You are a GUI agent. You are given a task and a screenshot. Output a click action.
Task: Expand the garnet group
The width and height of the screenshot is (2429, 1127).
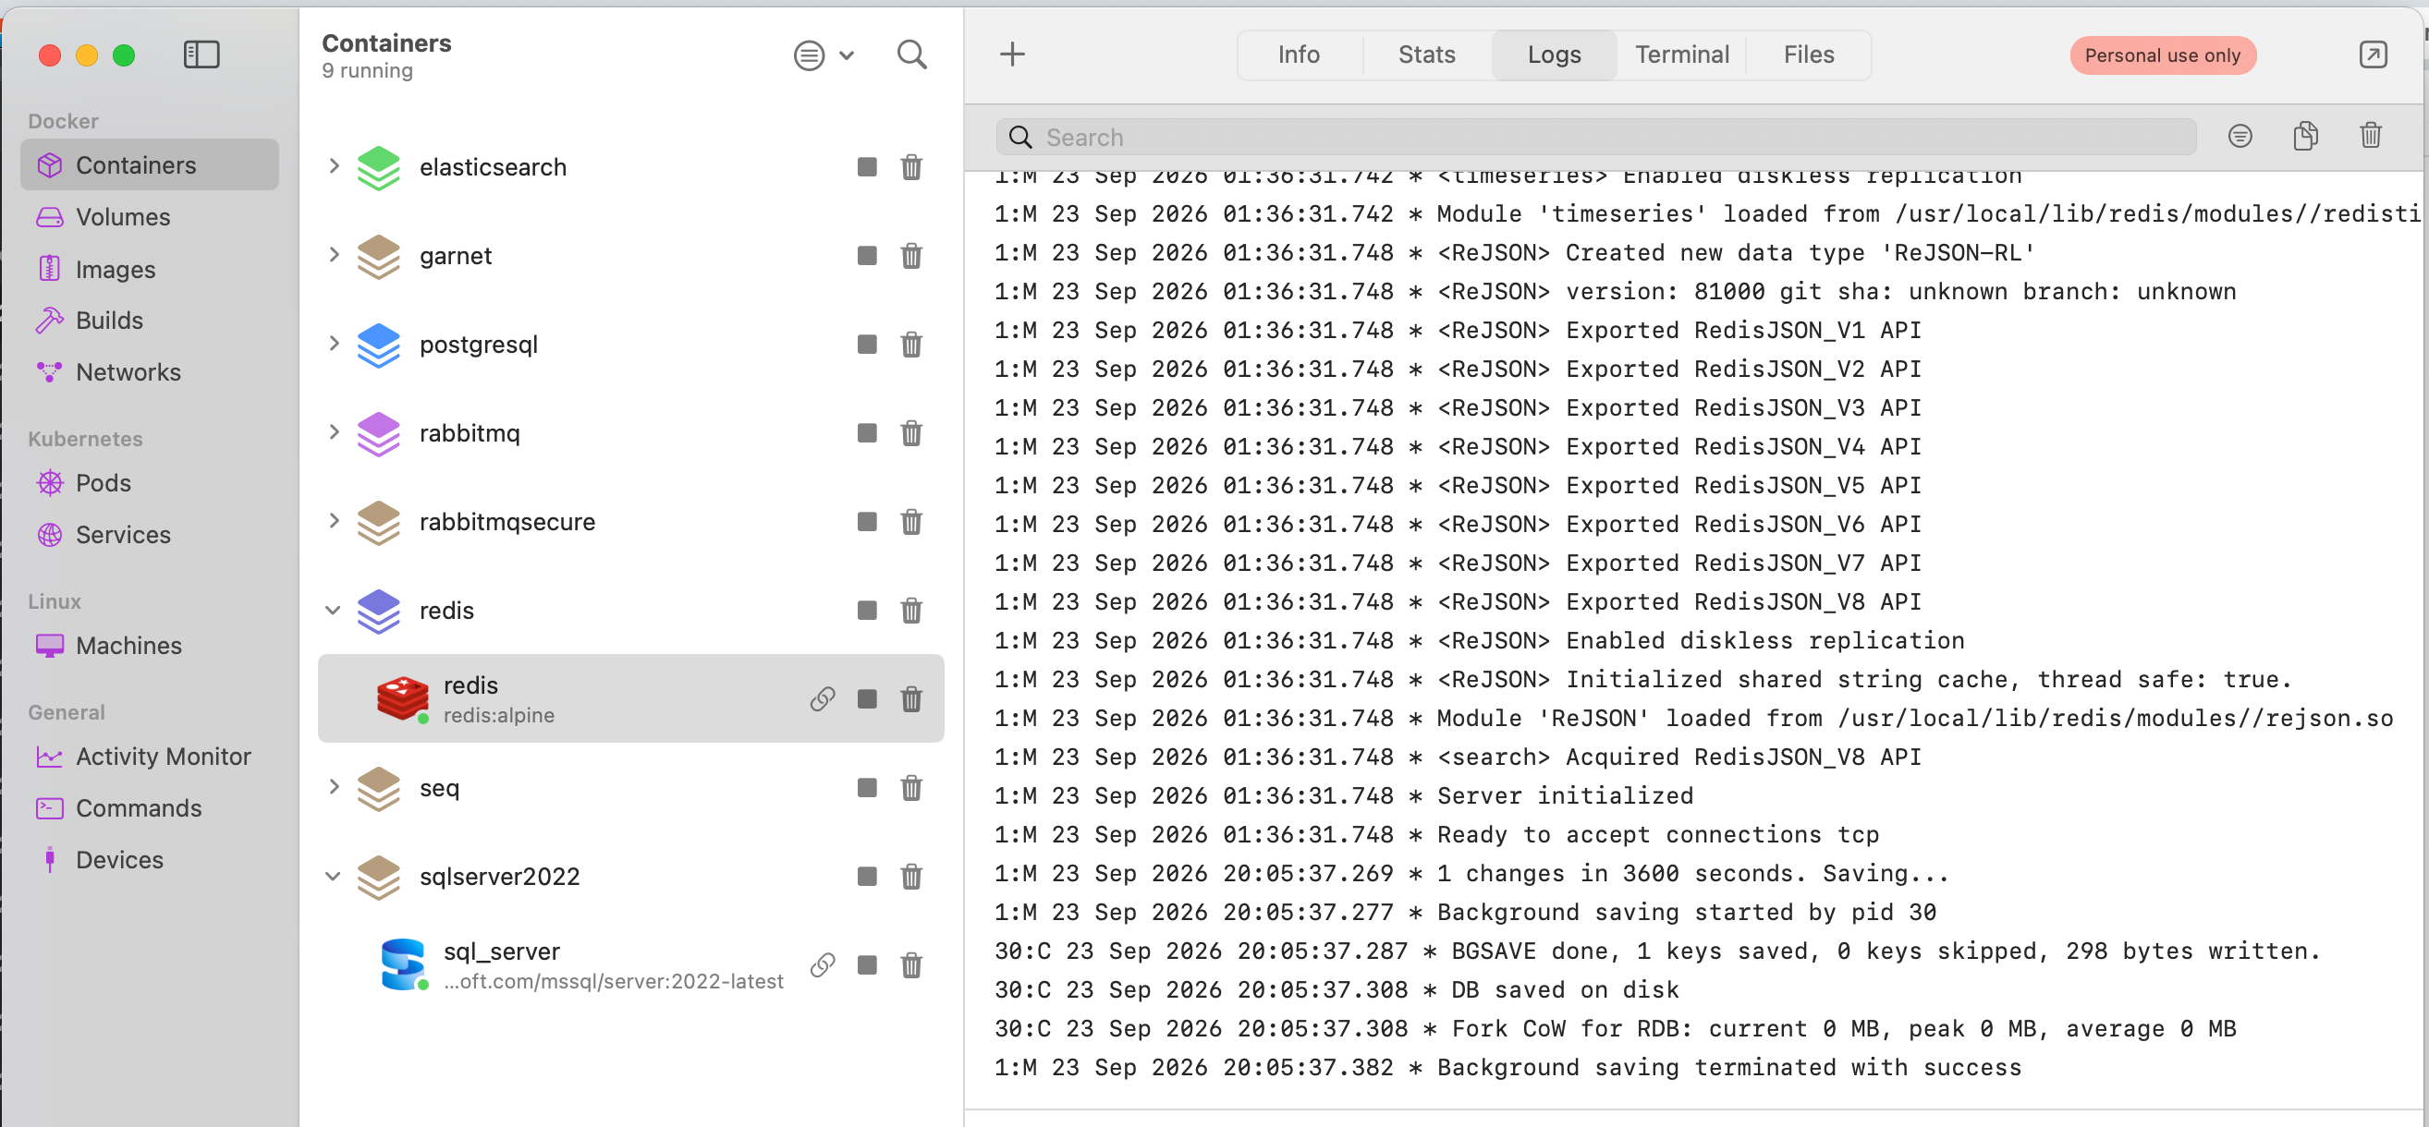point(333,254)
